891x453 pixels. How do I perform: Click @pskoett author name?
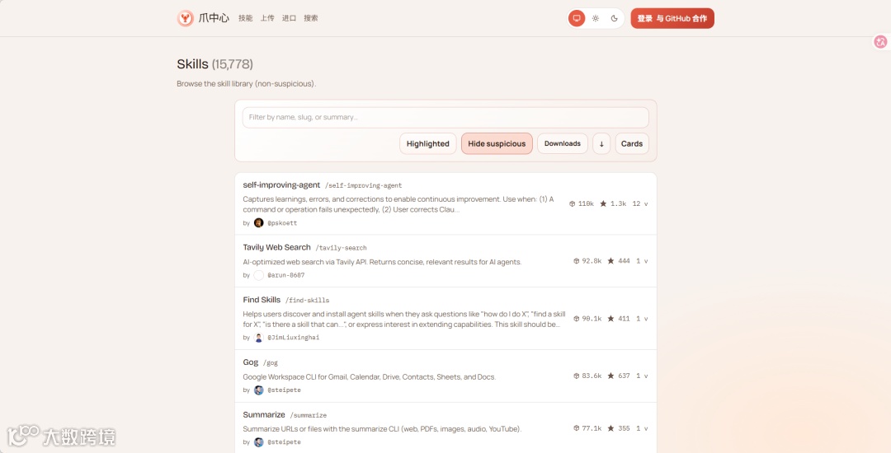pos(282,223)
